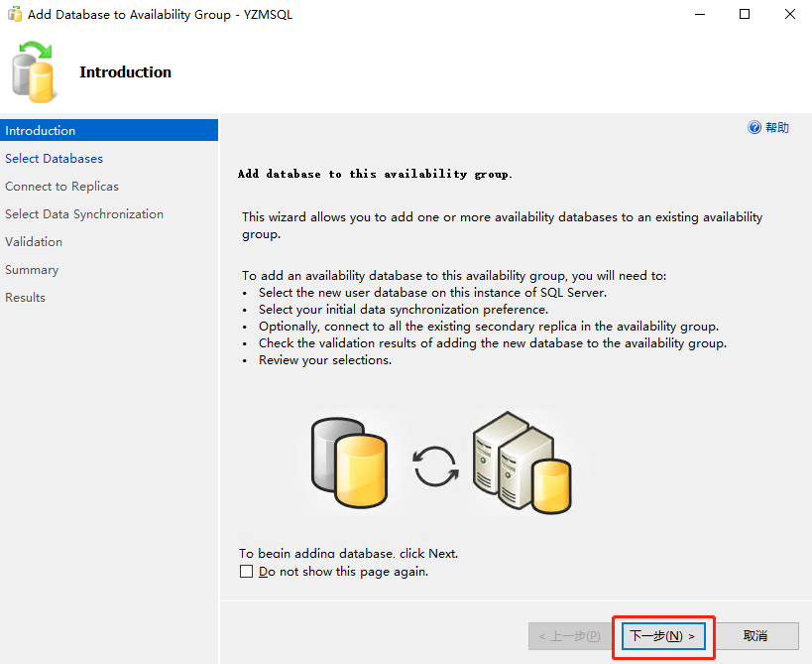Screen dimensions: 812x664
Task: Switch to the Validation step
Action: click(34, 242)
